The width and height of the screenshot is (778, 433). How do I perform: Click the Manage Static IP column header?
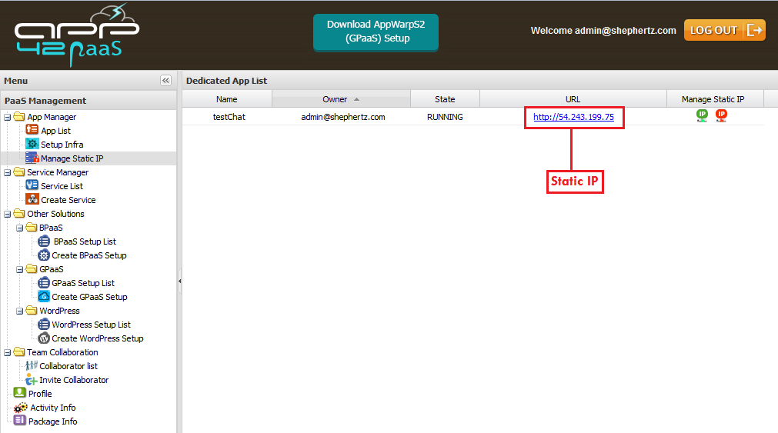713,99
